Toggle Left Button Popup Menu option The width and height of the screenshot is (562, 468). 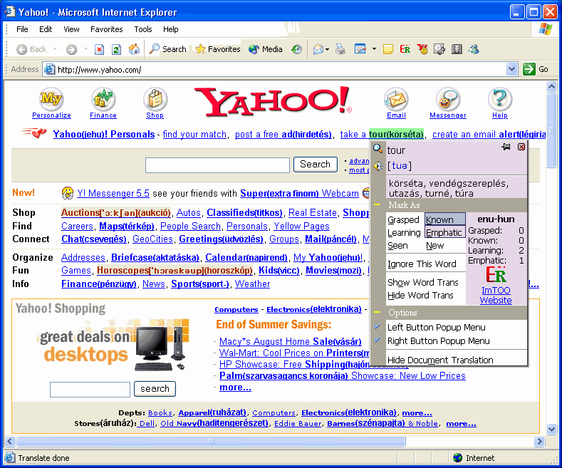[436, 327]
